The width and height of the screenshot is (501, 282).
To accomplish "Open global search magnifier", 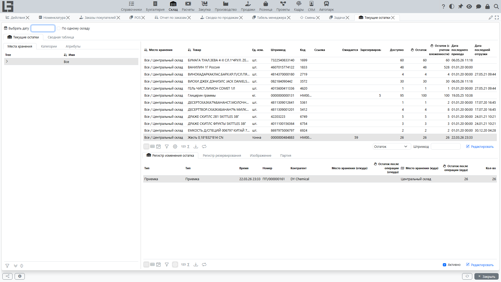I will [x=496, y=7].
